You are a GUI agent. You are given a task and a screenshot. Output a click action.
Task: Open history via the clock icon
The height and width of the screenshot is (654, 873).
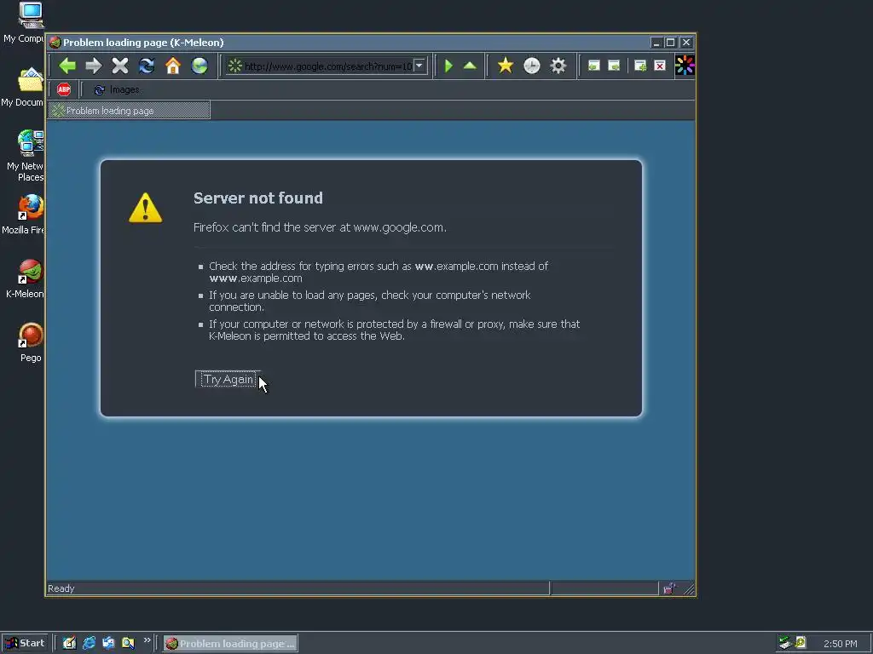532,66
